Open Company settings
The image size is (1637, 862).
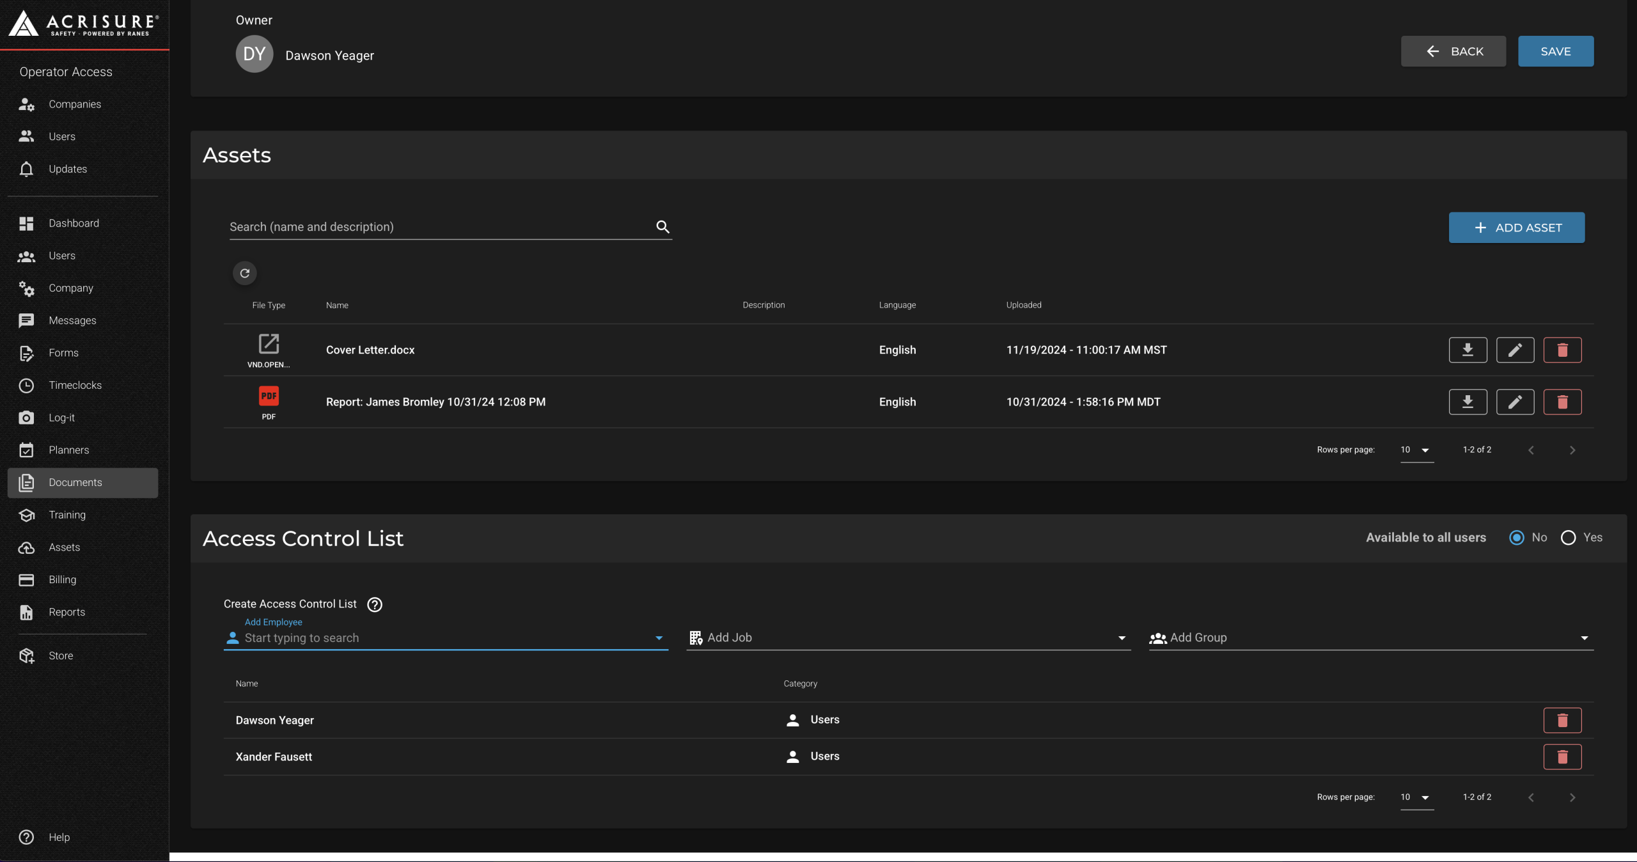(x=83, y=288)
